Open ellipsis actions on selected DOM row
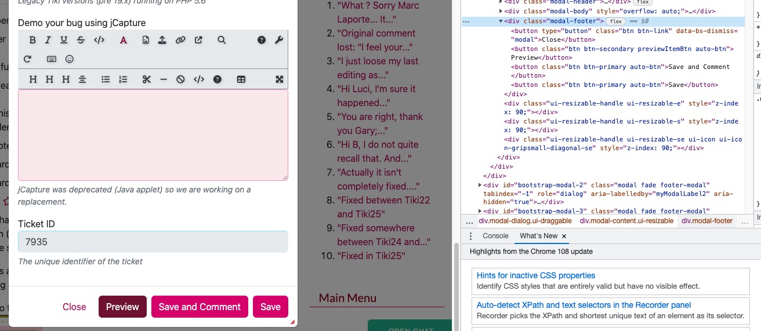Screen dimensions: 761x331 pyautogui.click(x=466, y=21)
